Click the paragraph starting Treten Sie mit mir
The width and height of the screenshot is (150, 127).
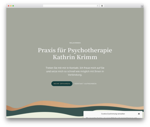[75, 71]
